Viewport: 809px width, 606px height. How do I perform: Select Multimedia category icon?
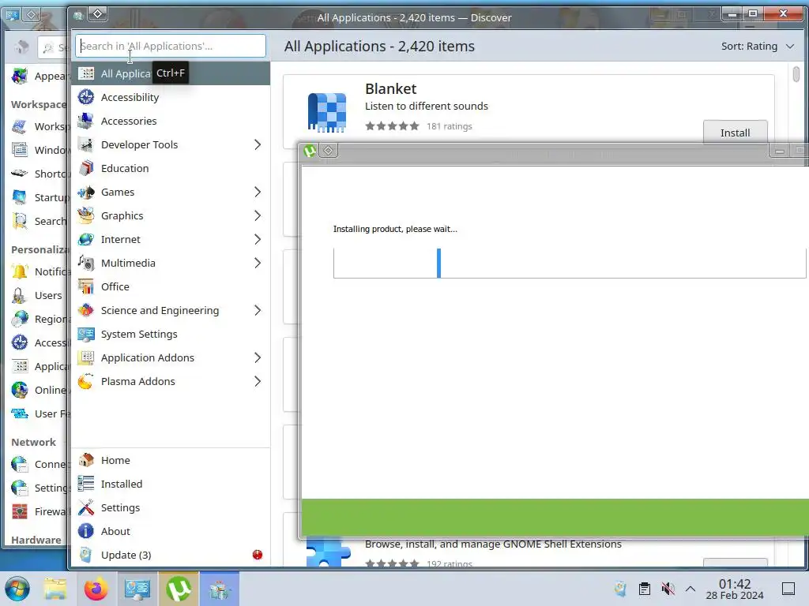coord(85,264)
